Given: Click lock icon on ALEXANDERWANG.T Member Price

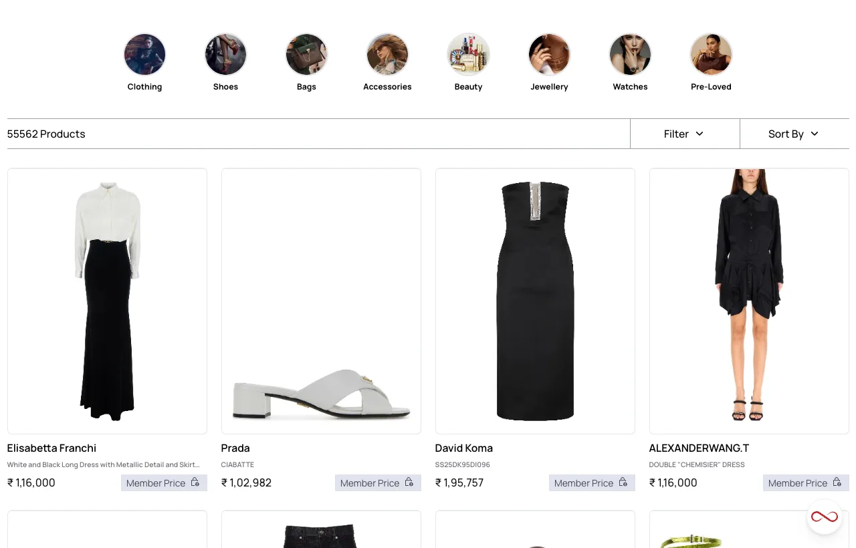Looking at the screenshot, I should [x=837, y=483].
